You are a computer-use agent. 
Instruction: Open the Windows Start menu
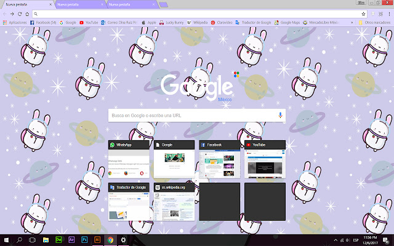click(x=6, y=240)
